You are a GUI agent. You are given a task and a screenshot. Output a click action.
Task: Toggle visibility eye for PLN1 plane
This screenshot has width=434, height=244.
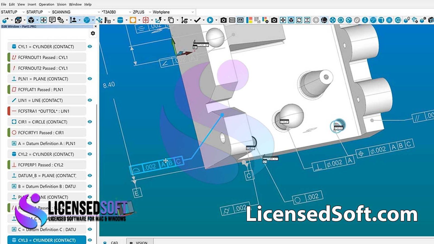pyautogui.click(x=90, y=79)
